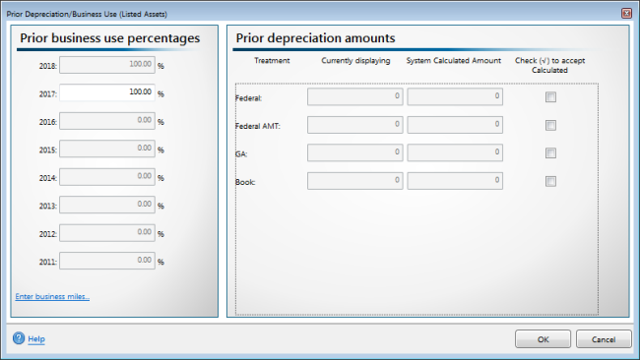Check the Federal accept calculated checkbox
Viewport: 640px width, 360px height.
point(550,97)
